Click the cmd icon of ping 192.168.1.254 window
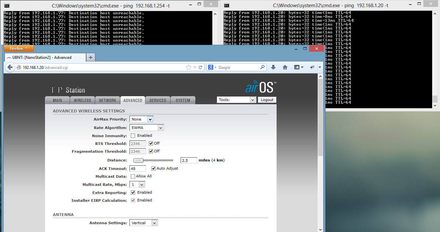 (7, 6)
